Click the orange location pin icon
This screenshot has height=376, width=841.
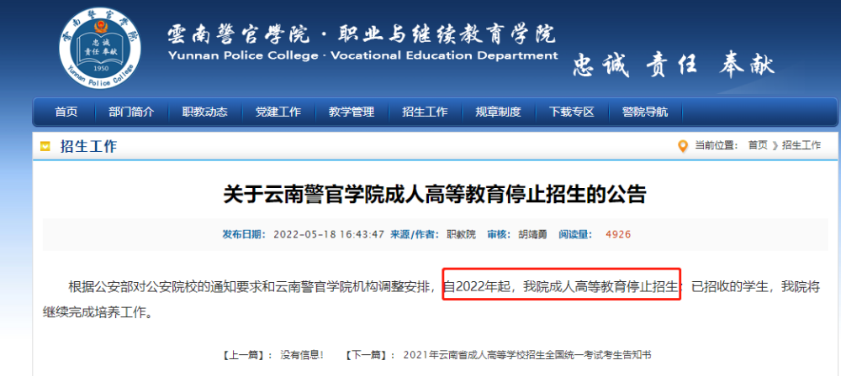tap(683, 146)
